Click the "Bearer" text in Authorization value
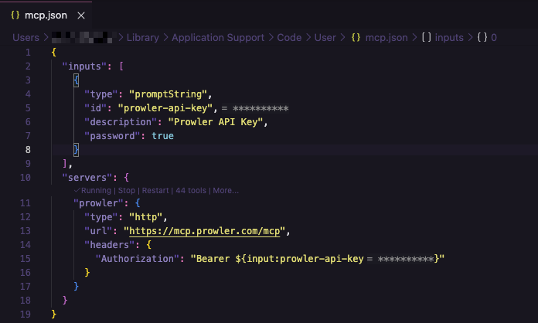 pos(213,259)
